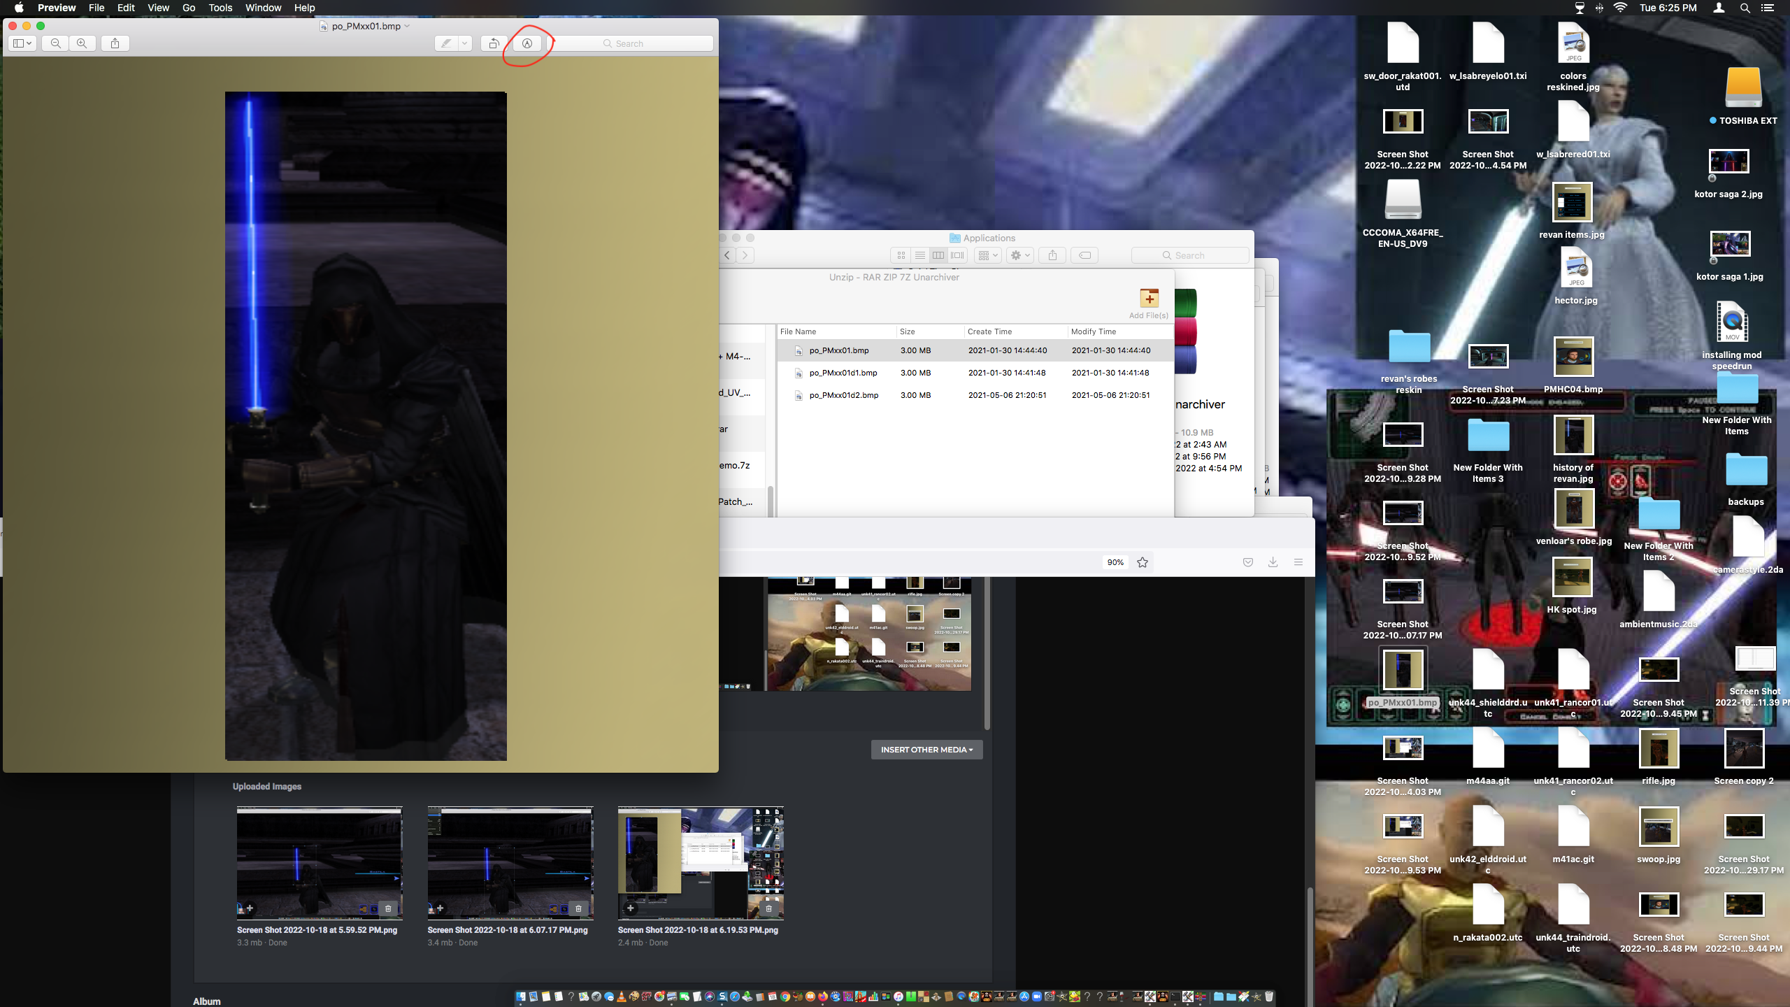Open the Help menu
This screenshot has height=1007, width=1790.
pyautogui.click(x=304, y=8)
